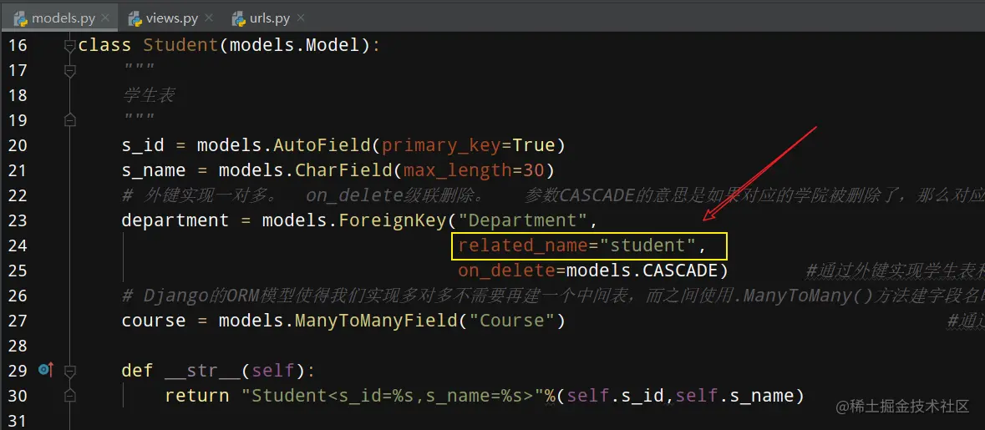985x430 pixels.
Task: Click the "return" keyword on line 30
Action: [196, 396]
